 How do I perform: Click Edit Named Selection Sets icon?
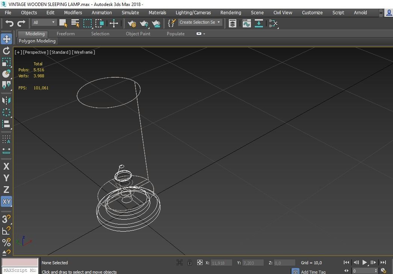pyautogui.click(x=172, y=23)
